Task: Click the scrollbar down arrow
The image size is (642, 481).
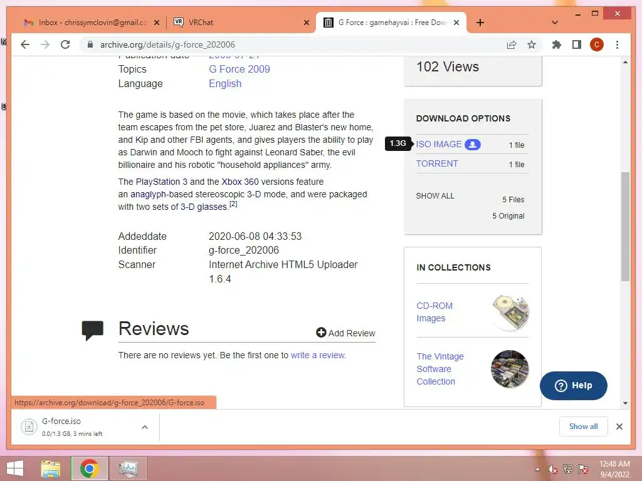Action: pos(625,403)
